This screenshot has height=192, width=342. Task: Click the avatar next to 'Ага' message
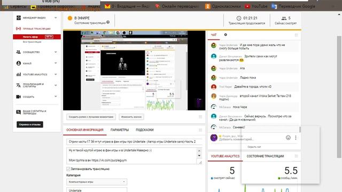(x=214, y=68)
